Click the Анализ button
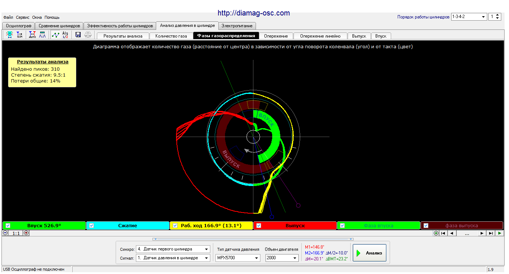The height and width of the screenshot is (274, 509). [369, 253]
